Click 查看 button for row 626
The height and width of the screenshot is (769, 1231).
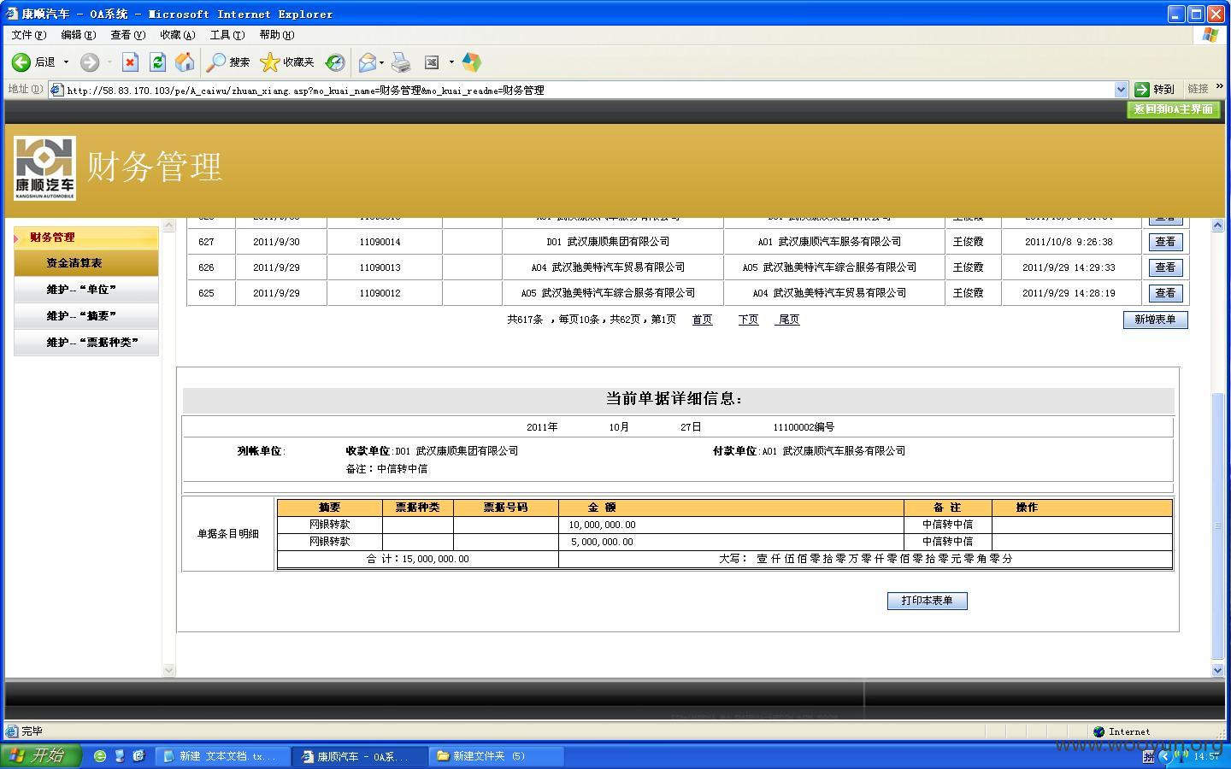pos(1165,267)
